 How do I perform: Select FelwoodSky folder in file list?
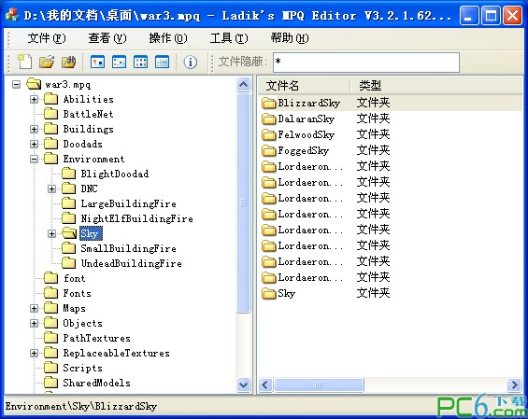pos(307,134)
